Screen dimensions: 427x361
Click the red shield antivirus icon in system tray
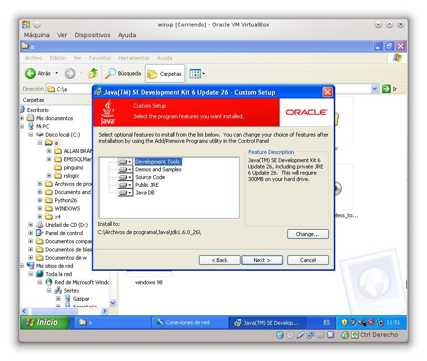tap(370, 322)
